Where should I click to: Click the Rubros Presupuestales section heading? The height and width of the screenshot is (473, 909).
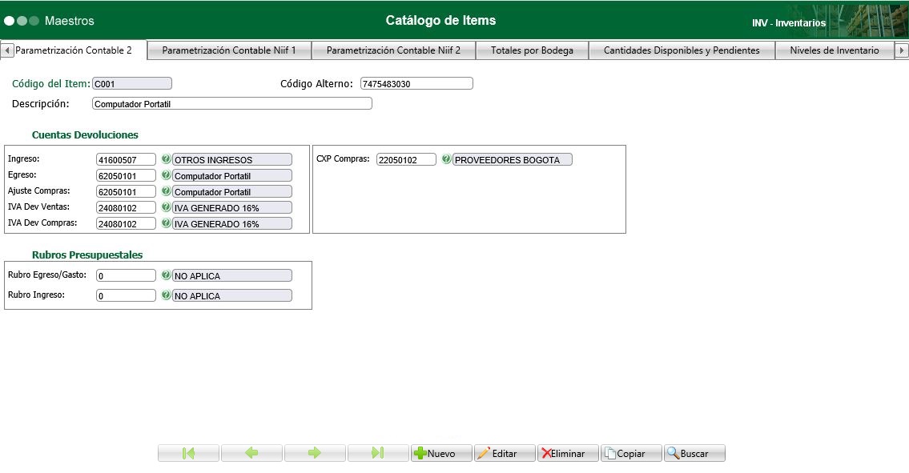coord(87,255)
